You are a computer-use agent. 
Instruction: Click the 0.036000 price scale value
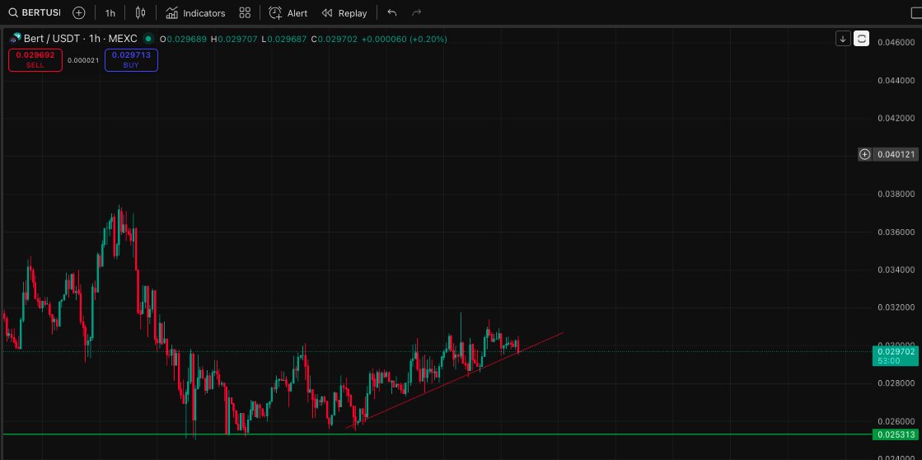pyautogui.click(x=896, y=232)
